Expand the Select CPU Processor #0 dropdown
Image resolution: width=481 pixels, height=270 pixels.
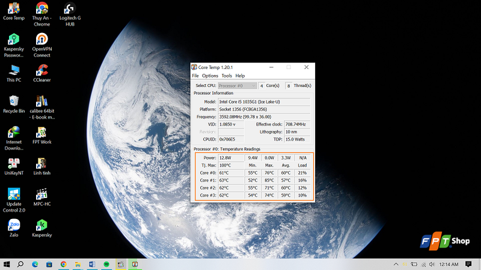pyautogui.click(x=237, y=86)
